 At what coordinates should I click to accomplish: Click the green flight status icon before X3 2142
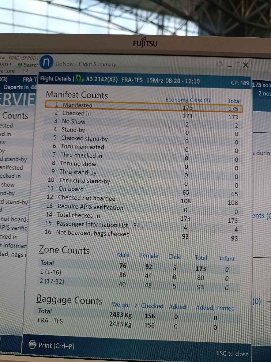click(x=79, y=79)
